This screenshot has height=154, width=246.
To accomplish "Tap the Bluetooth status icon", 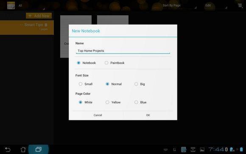I will 226,149.
